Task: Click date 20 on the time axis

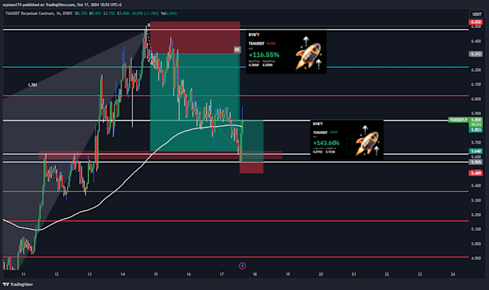Action: coord(321,274)
